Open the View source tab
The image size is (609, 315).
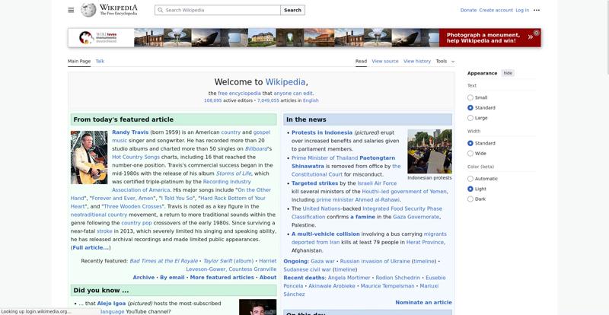pyautogui.click(x=385, y=62)
